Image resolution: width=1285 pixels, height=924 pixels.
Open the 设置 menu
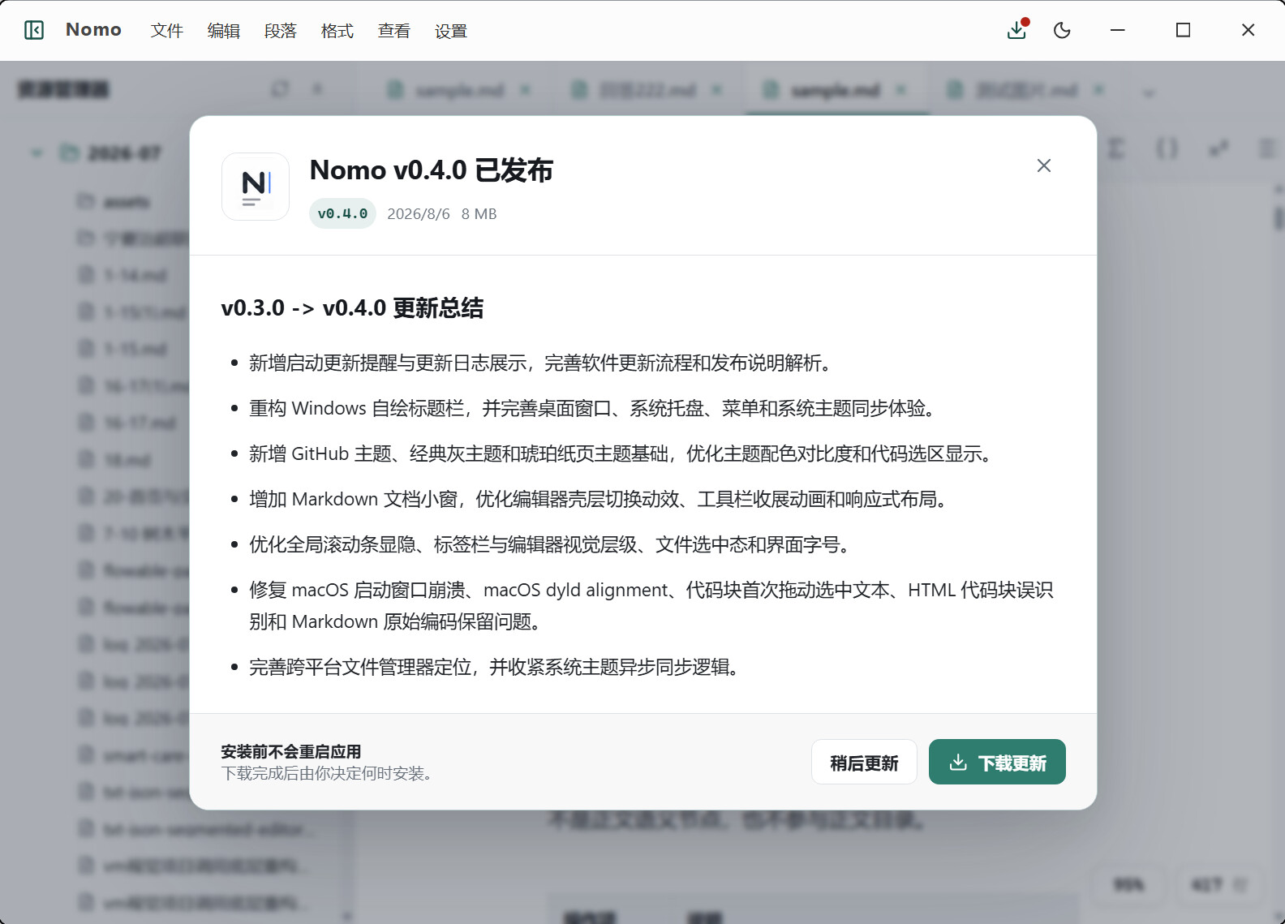pos(451,31)
